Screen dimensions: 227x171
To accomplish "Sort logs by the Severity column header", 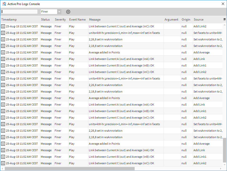I will [x=60, y=20].
